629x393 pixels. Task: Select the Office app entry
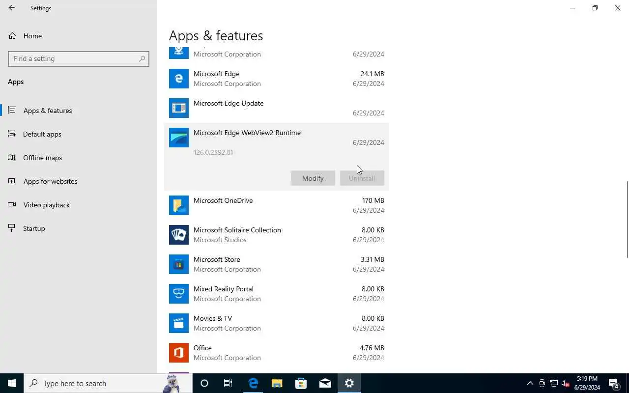tap(277, 353)
